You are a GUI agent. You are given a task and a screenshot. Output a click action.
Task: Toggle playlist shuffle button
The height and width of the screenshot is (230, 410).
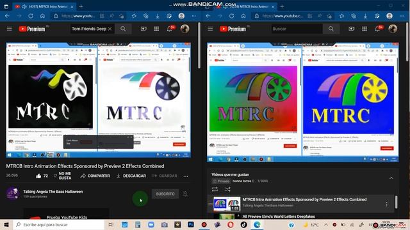click(x=227, y=189)
